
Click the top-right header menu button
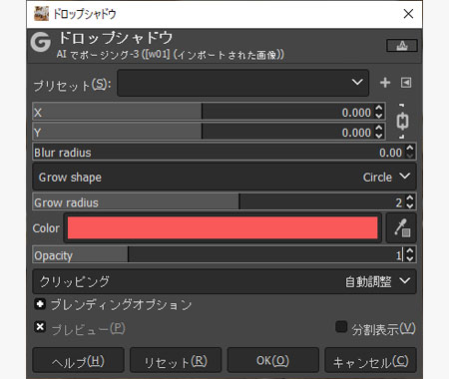402,46
